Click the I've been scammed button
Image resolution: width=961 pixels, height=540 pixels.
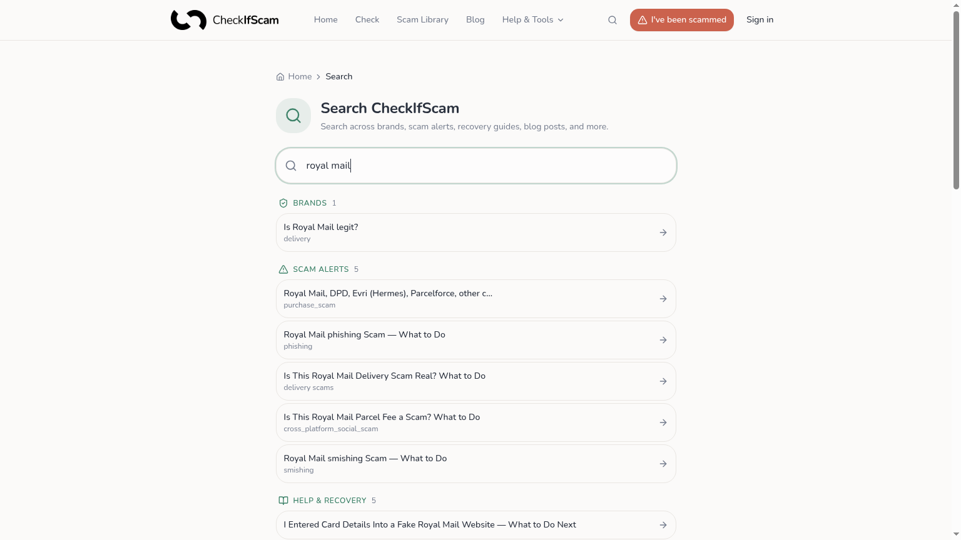coord(682,20)
